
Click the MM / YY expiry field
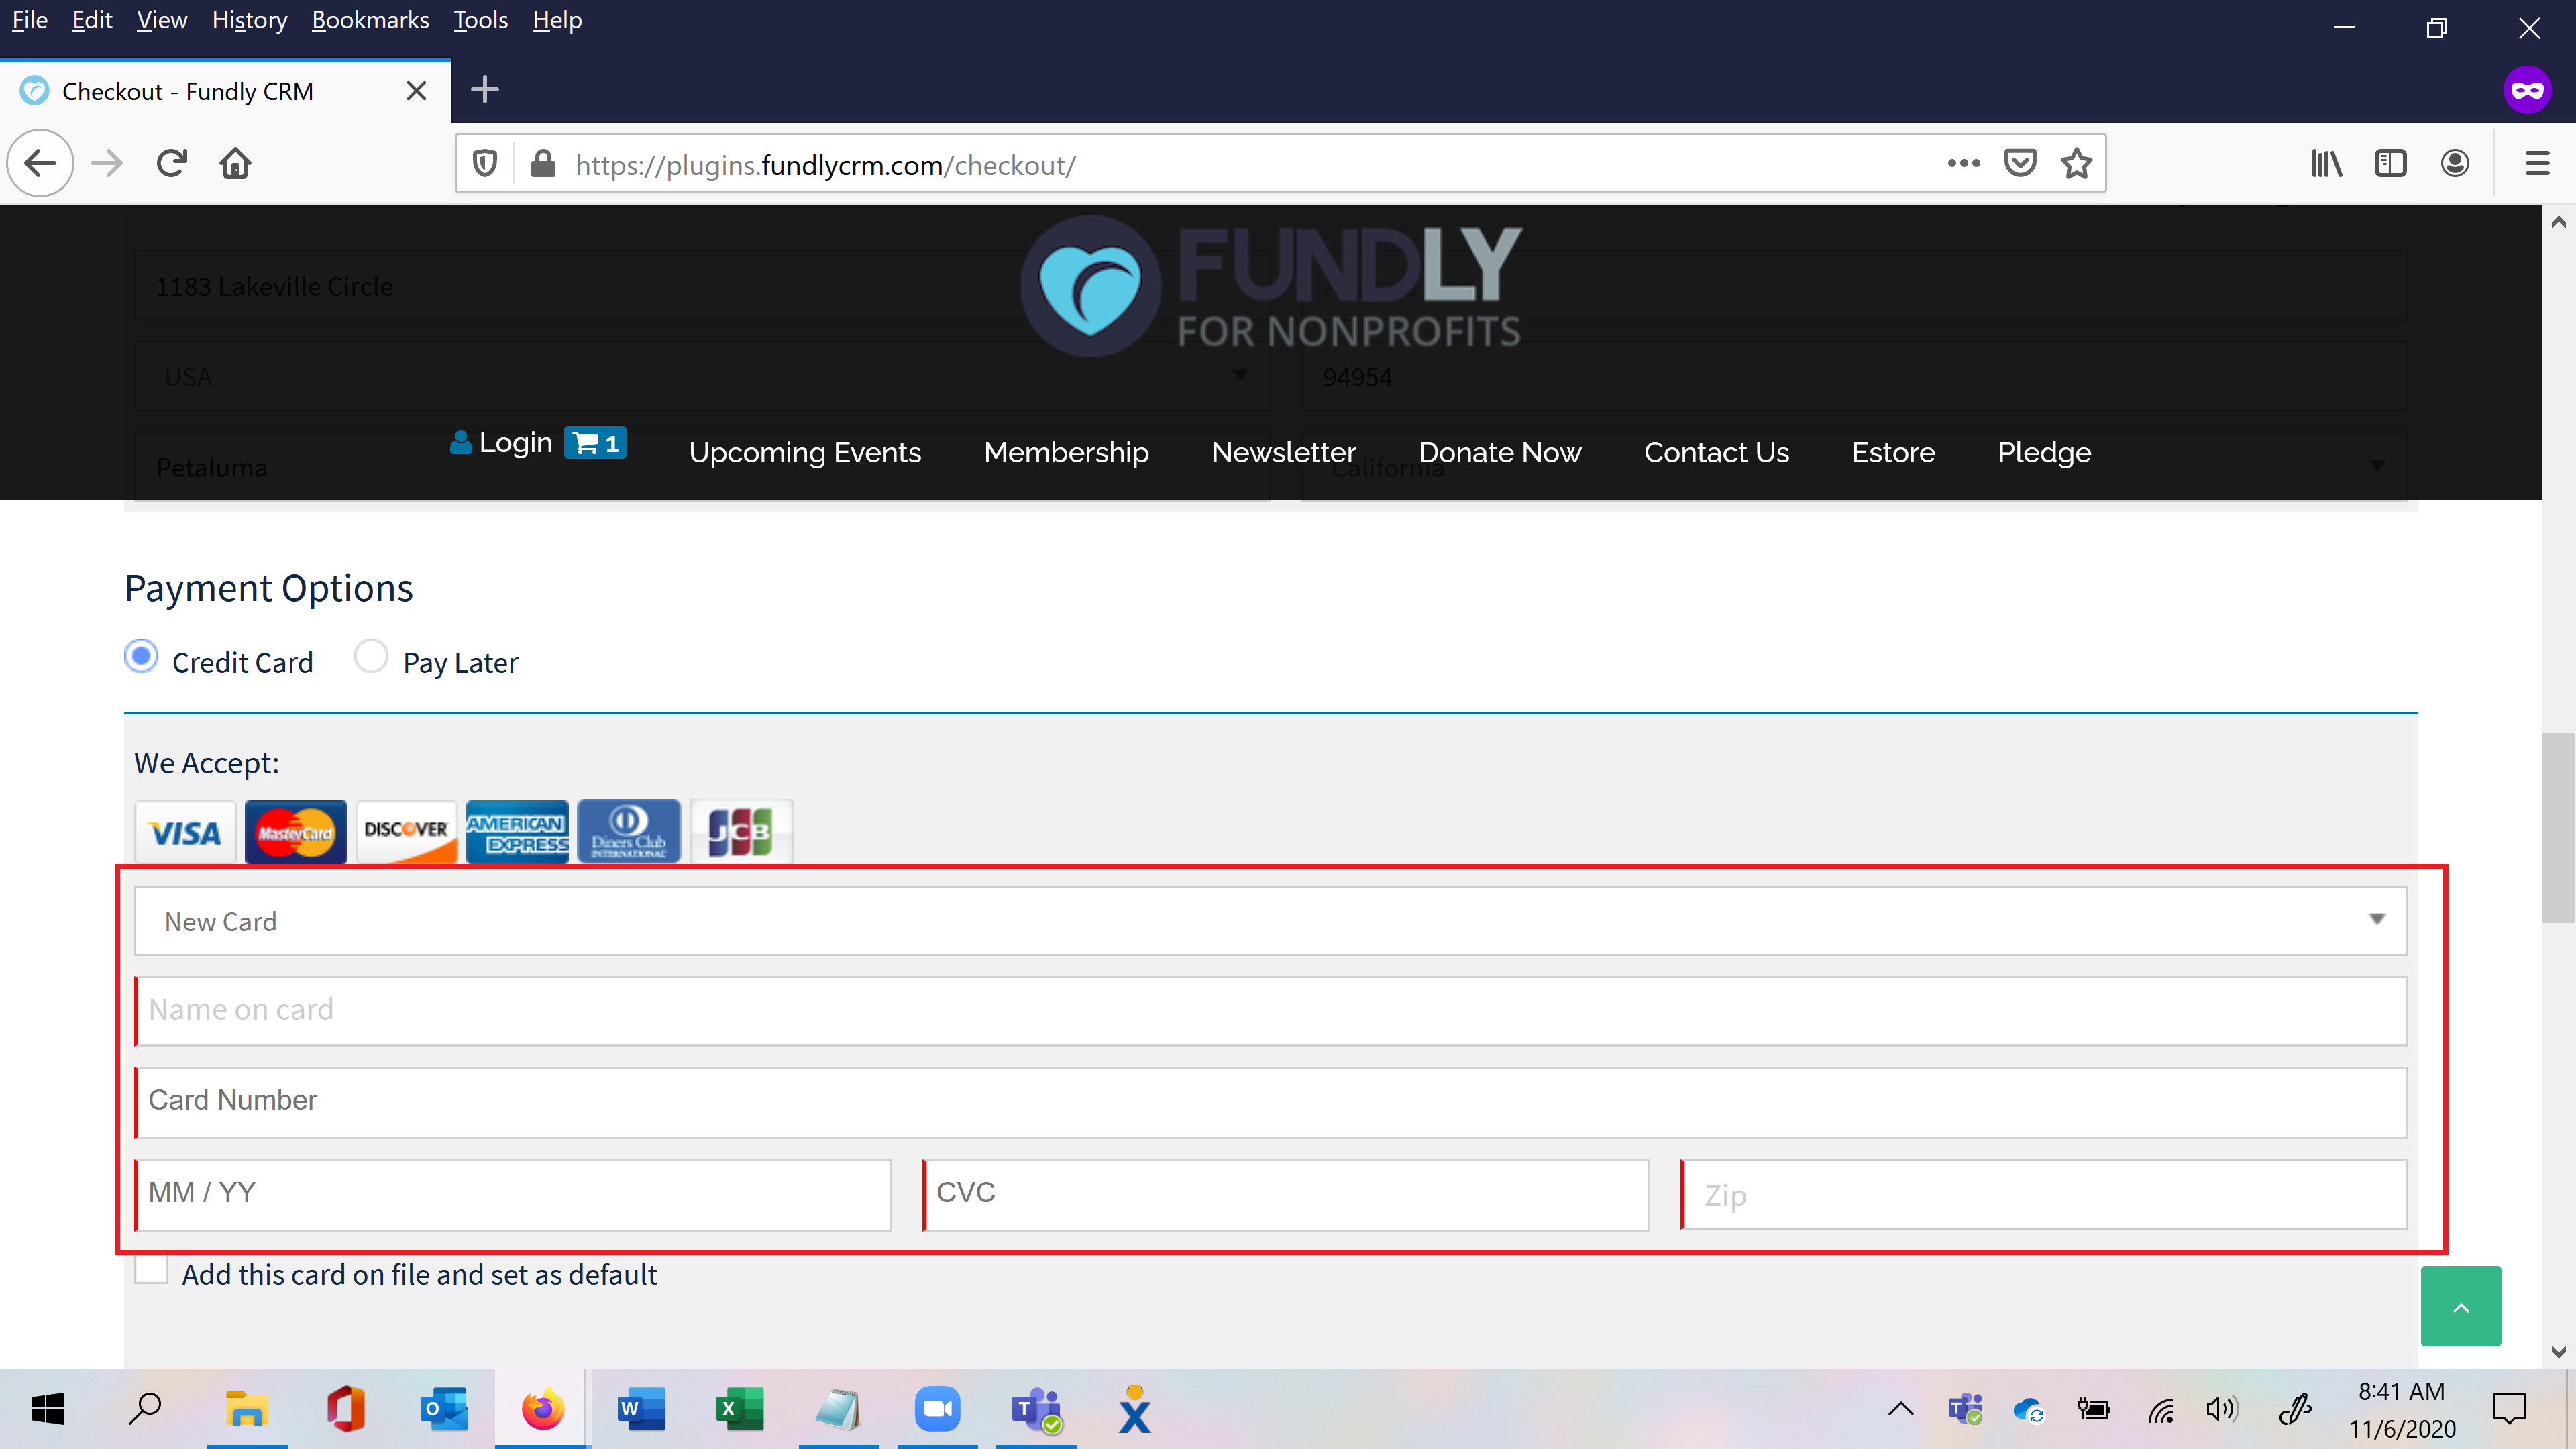click(513, 1195)
